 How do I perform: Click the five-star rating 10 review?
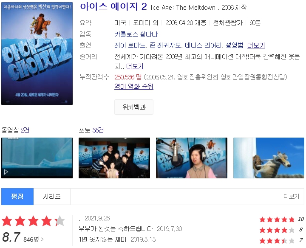(x=282, y=220)
